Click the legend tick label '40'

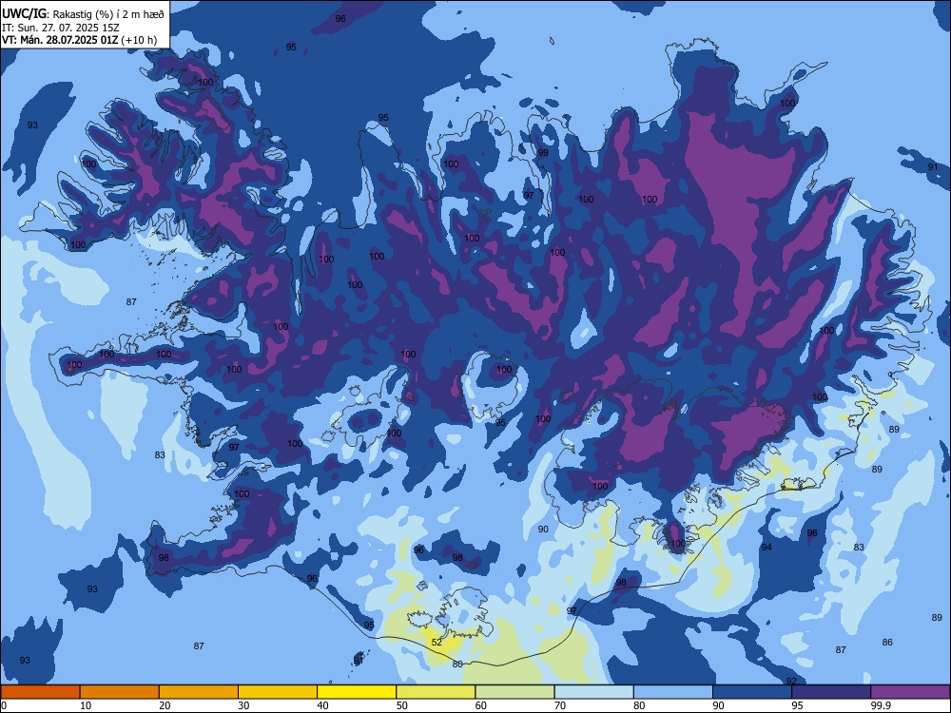322,705
